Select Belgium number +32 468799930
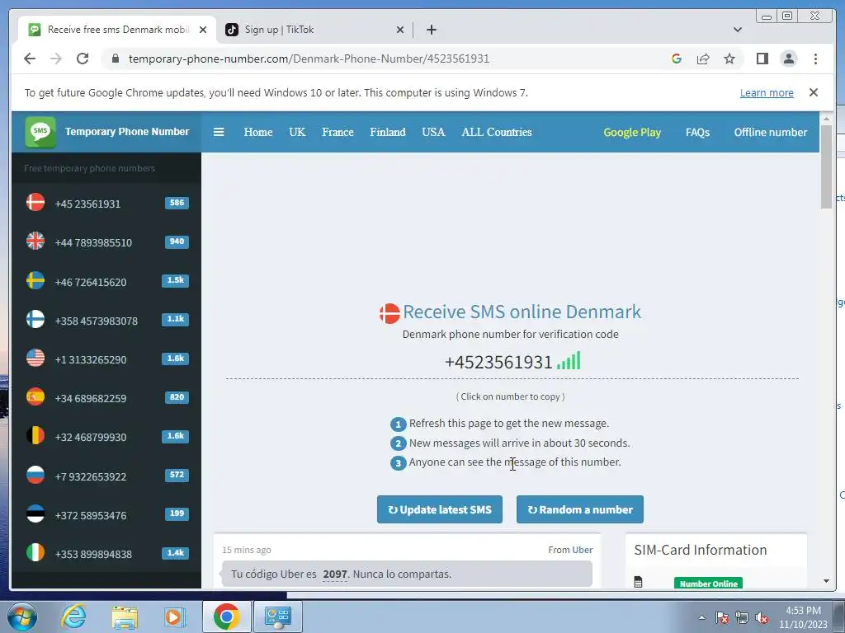Image resolution: width=845 pixels, height=633 pixels. [106, 437]
